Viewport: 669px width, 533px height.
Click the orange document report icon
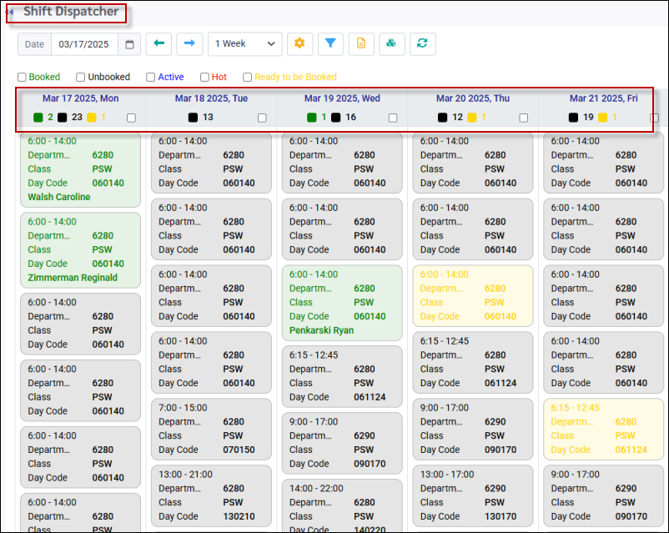(x=361, y=44)
